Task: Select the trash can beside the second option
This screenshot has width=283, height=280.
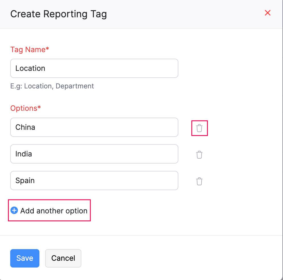Action: (x=199, y=155)
